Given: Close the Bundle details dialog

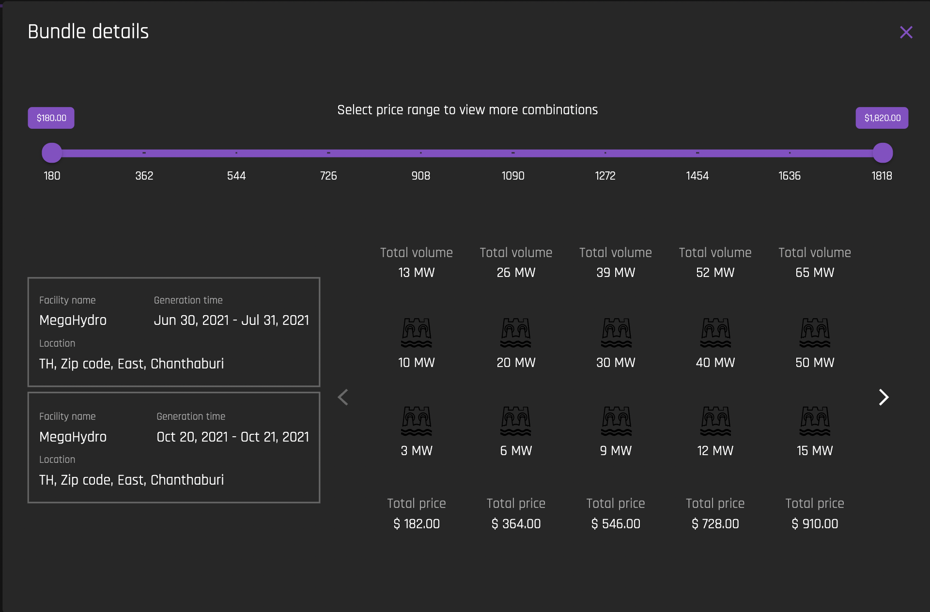Looking at the screenshot, I should [906, 32].
